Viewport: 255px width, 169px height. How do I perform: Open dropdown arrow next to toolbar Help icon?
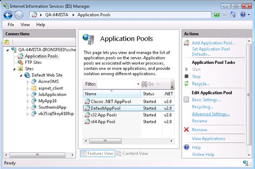[x=249, y=15]
